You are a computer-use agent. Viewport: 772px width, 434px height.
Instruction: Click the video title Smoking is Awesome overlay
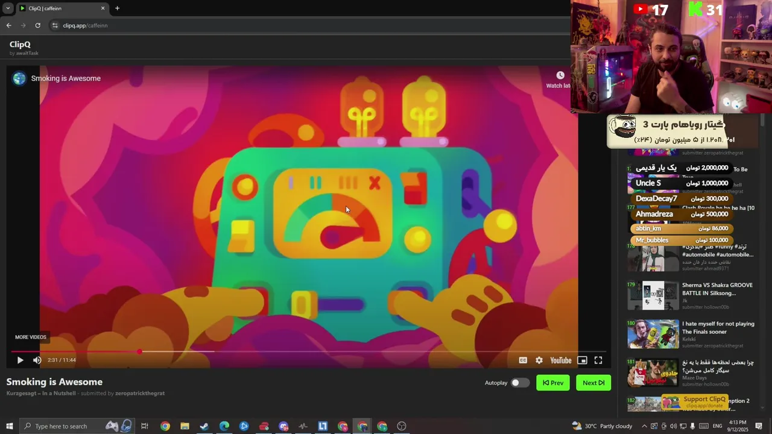click(66, 78)
